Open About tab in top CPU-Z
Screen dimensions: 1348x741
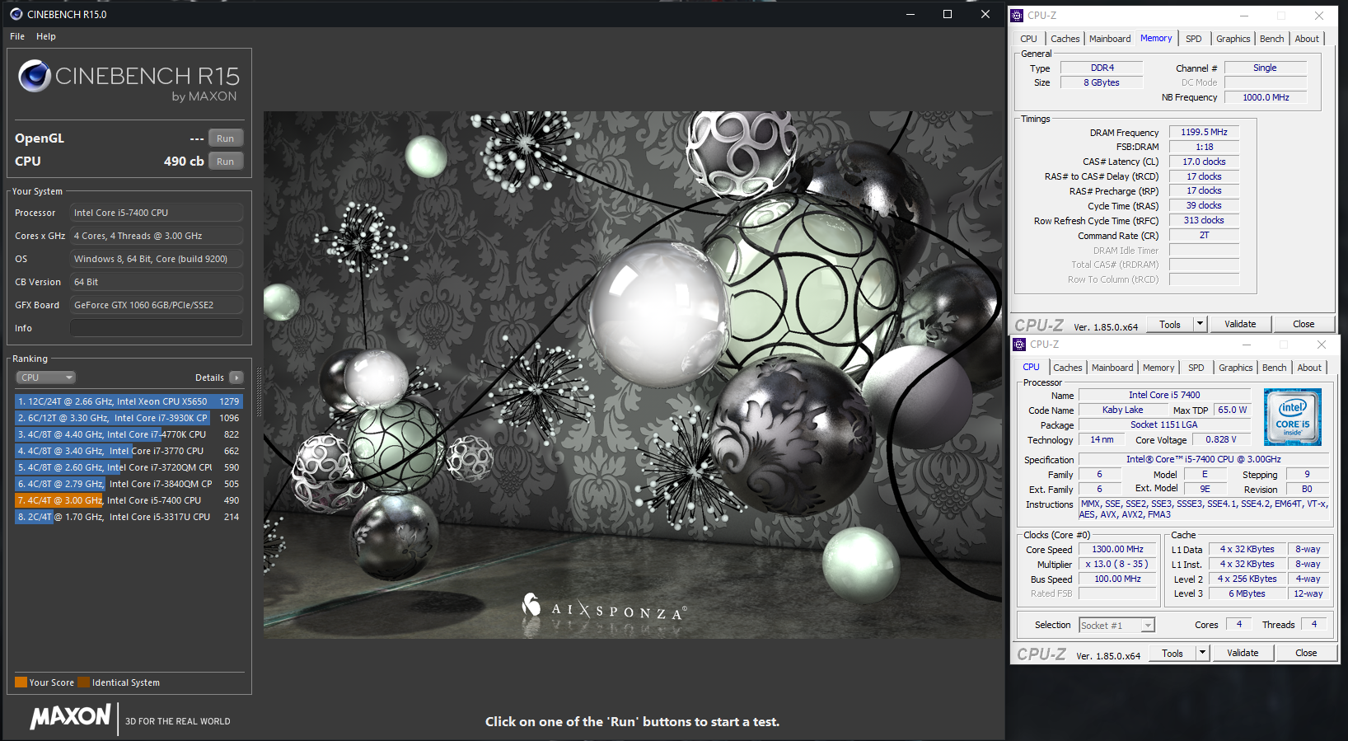(x=1307, y=39)
